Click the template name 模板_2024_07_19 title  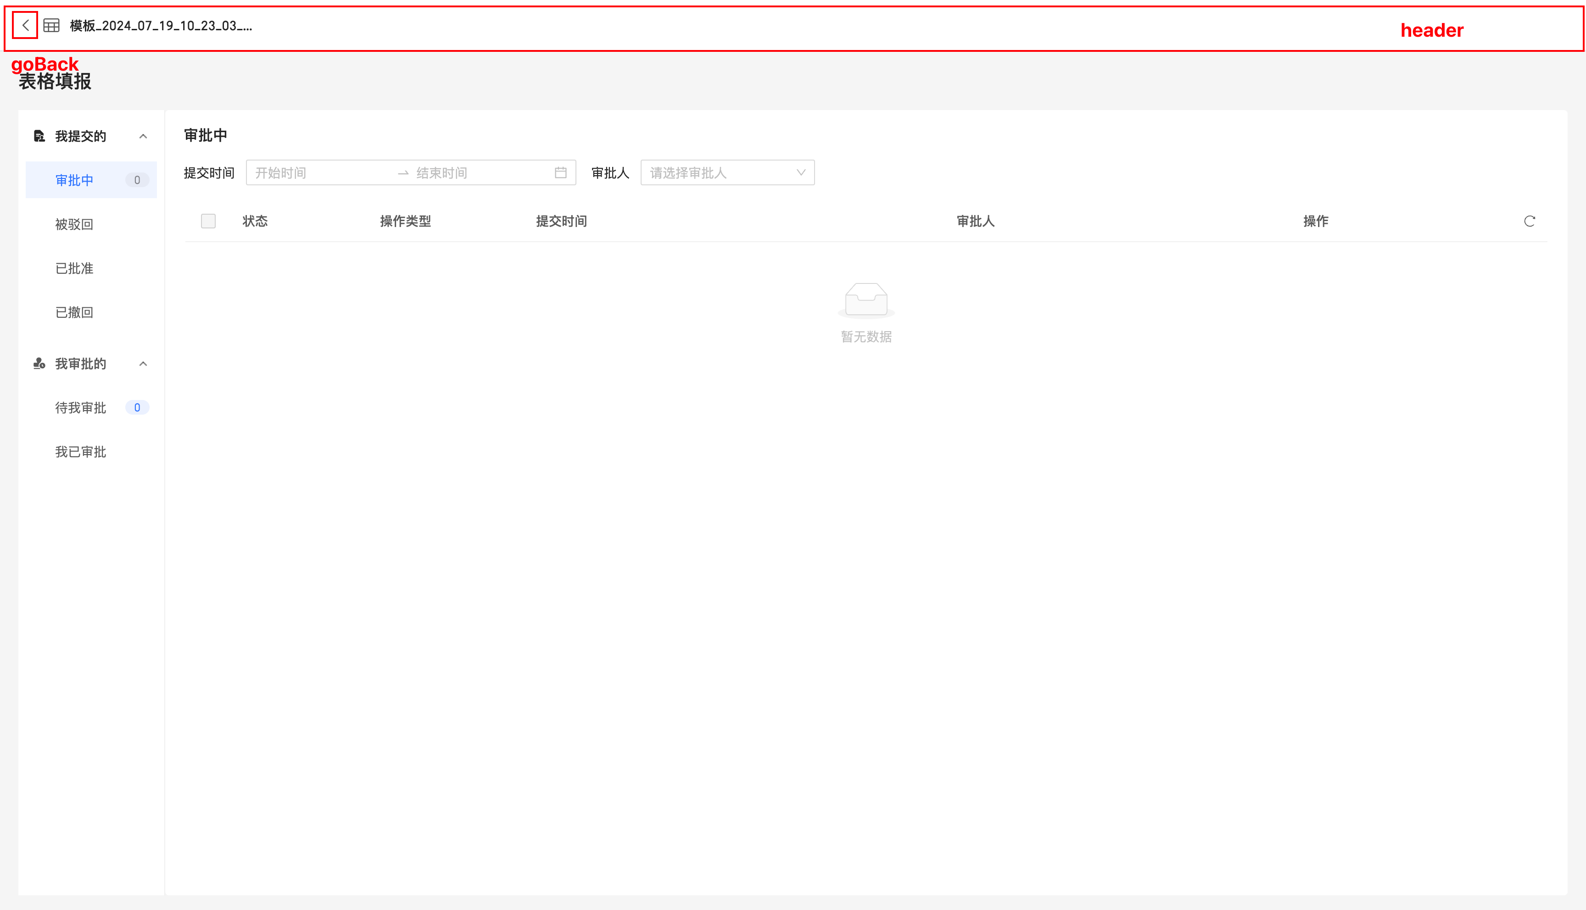pyautogui.click(x=161, y=26)
